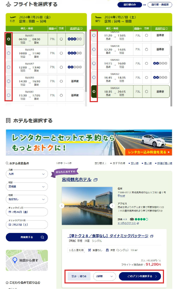The height and width of the screenshot is (289, 177).
Task: Open the 地区 宮崎県 dropdown
Action: 27,187
